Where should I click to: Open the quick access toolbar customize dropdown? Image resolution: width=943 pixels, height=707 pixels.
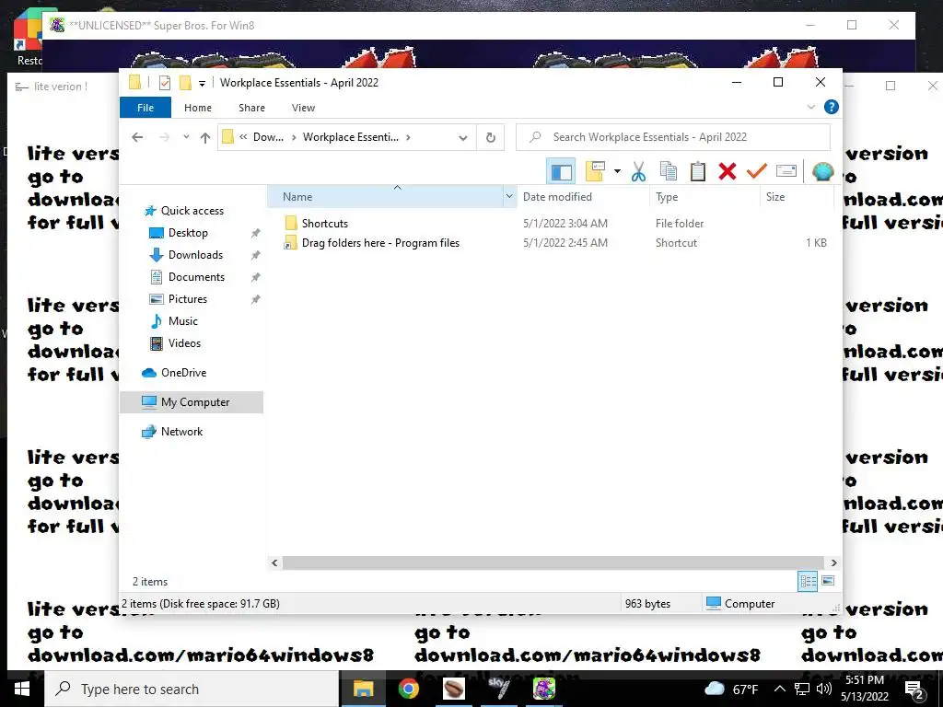202,83
